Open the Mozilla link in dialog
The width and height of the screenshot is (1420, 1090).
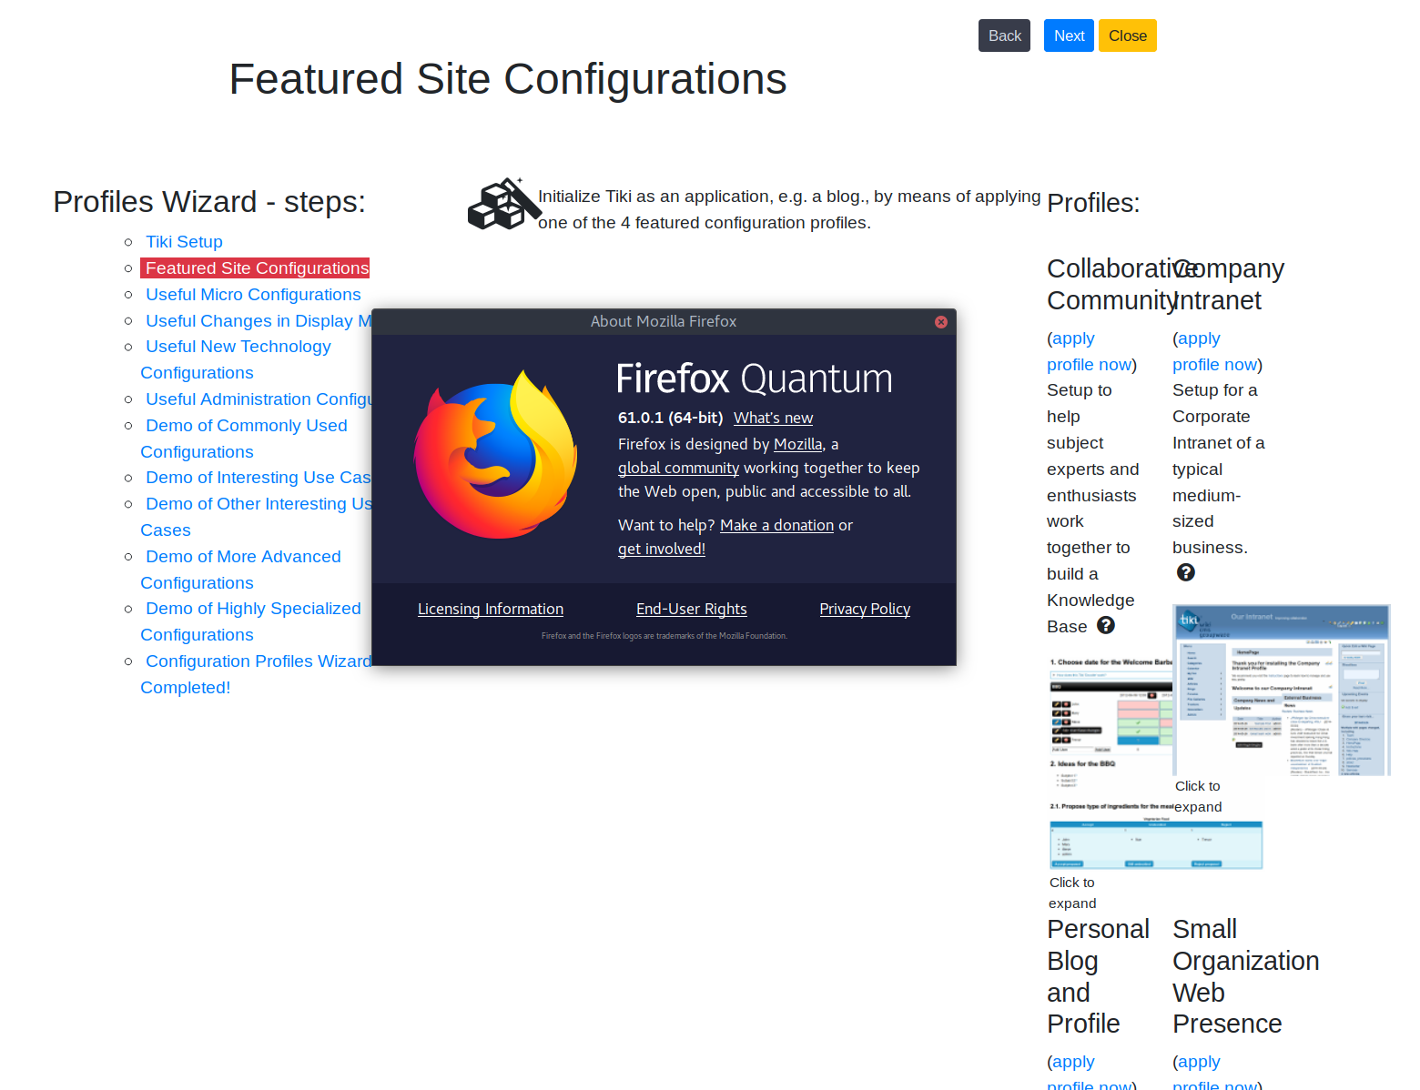pyautogui.click(x=797, y=444)
